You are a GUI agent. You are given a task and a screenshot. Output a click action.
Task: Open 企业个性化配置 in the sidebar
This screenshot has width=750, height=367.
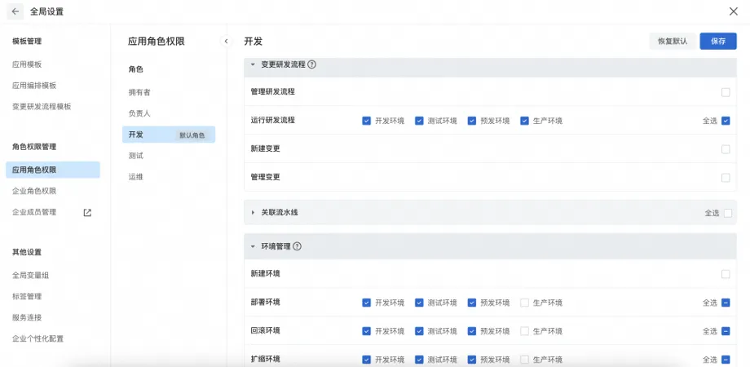pyautogui.click(x=37, y=338)
